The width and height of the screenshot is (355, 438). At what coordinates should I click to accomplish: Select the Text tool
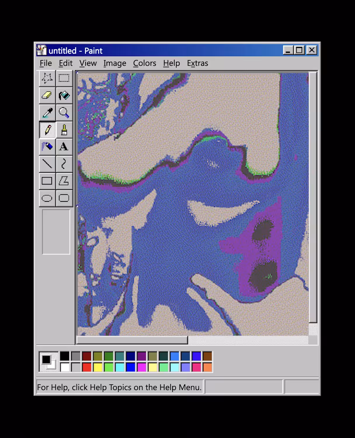[64, 147]
